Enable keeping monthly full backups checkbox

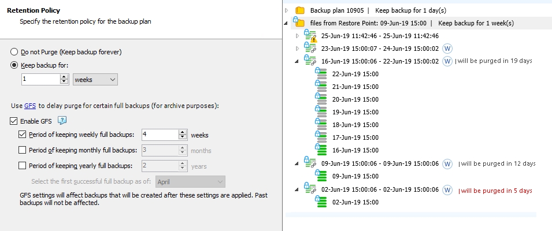point(23,150)
